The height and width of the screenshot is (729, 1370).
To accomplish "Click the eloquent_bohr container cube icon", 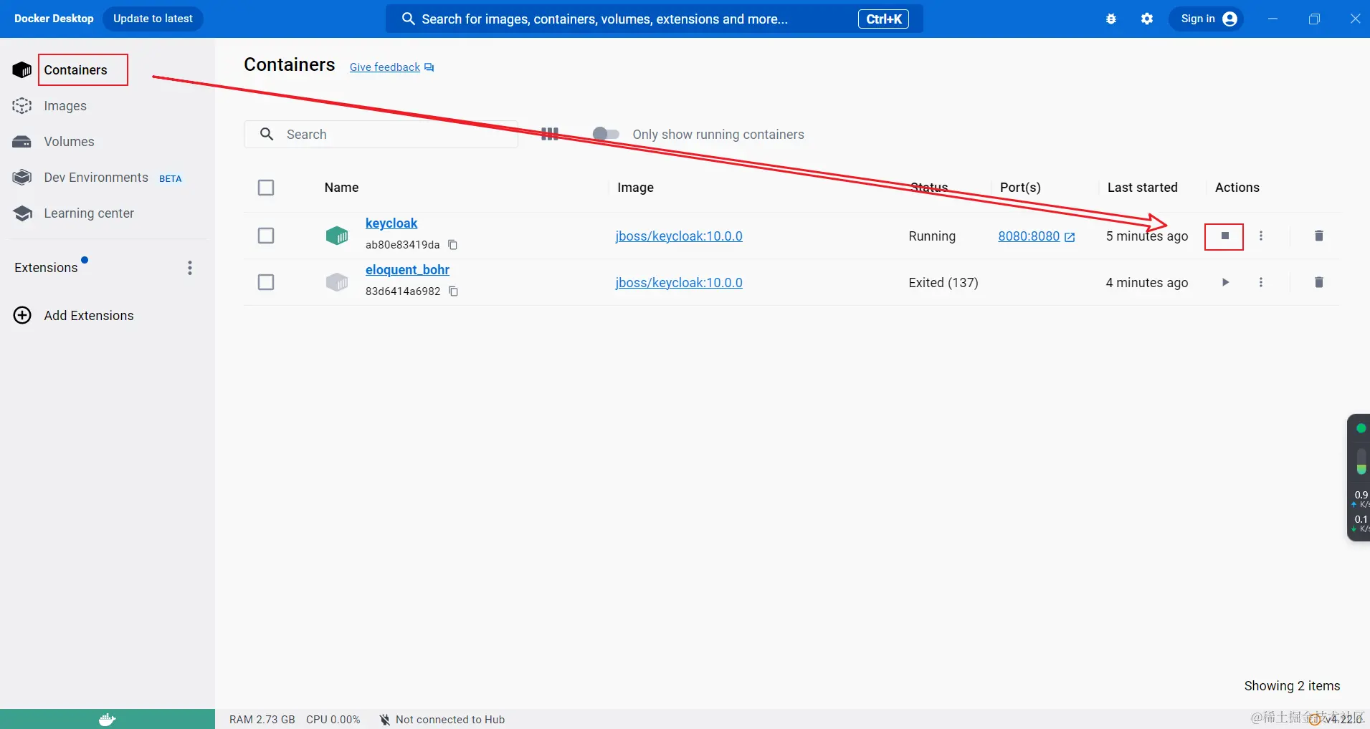I will tap(337, 281).
